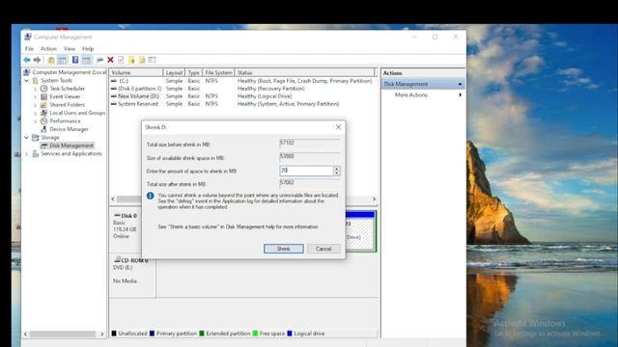Open the Help menu

point(88,49)
